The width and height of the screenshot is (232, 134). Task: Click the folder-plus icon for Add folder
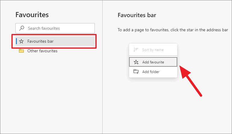coord(136,72)
